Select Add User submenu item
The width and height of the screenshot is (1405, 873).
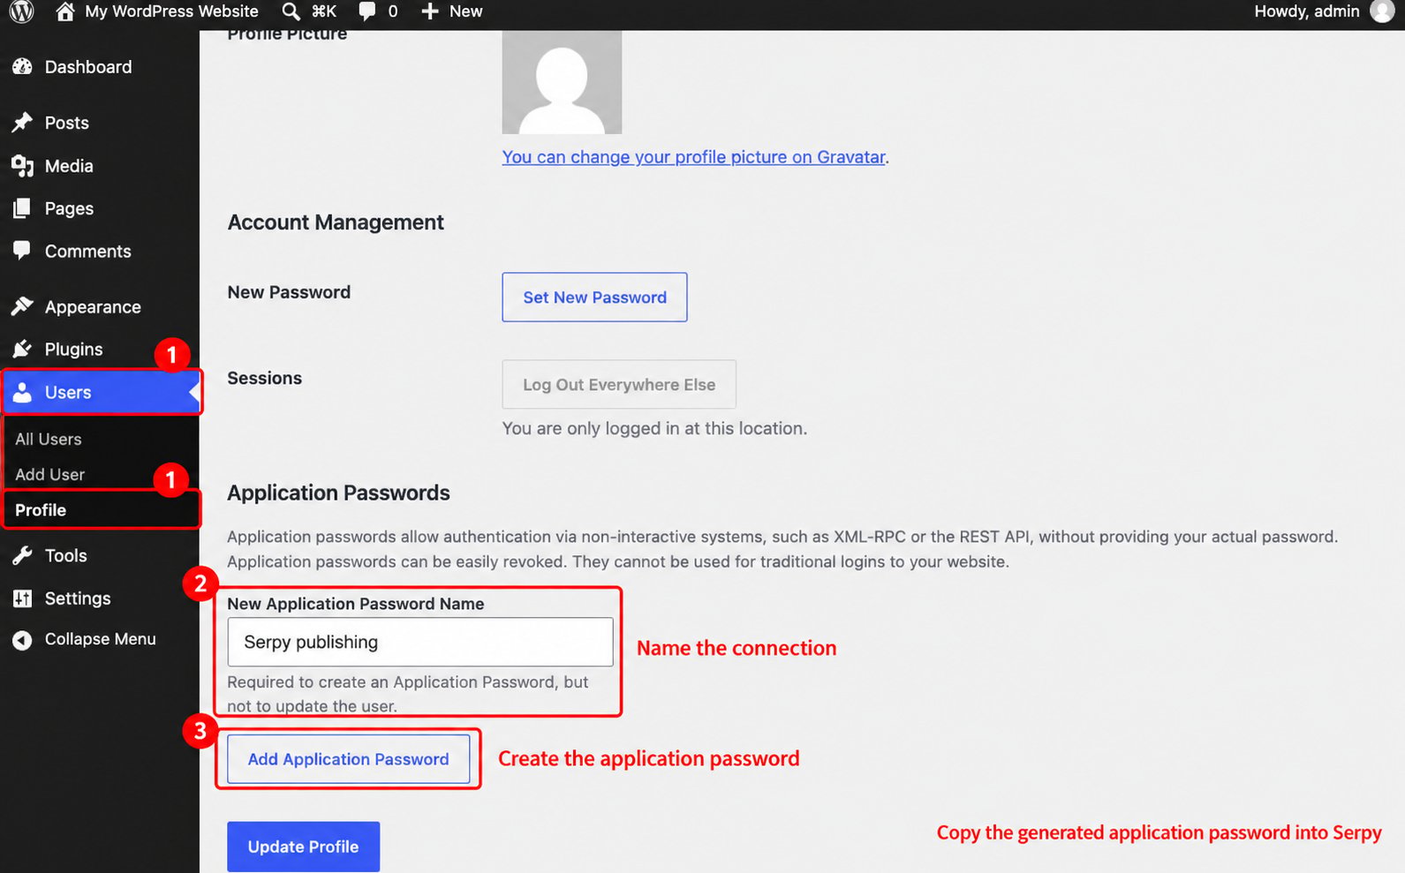pos(50,474)
